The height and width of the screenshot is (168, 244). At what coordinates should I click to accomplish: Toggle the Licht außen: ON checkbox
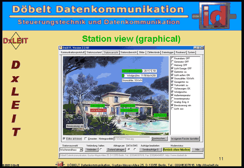pos(172,75)
